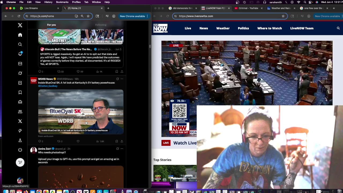This screenshot has width=343, height=193.
Task: Open @Dalton_Godbey mention link
Action: [x=48, y=86]
